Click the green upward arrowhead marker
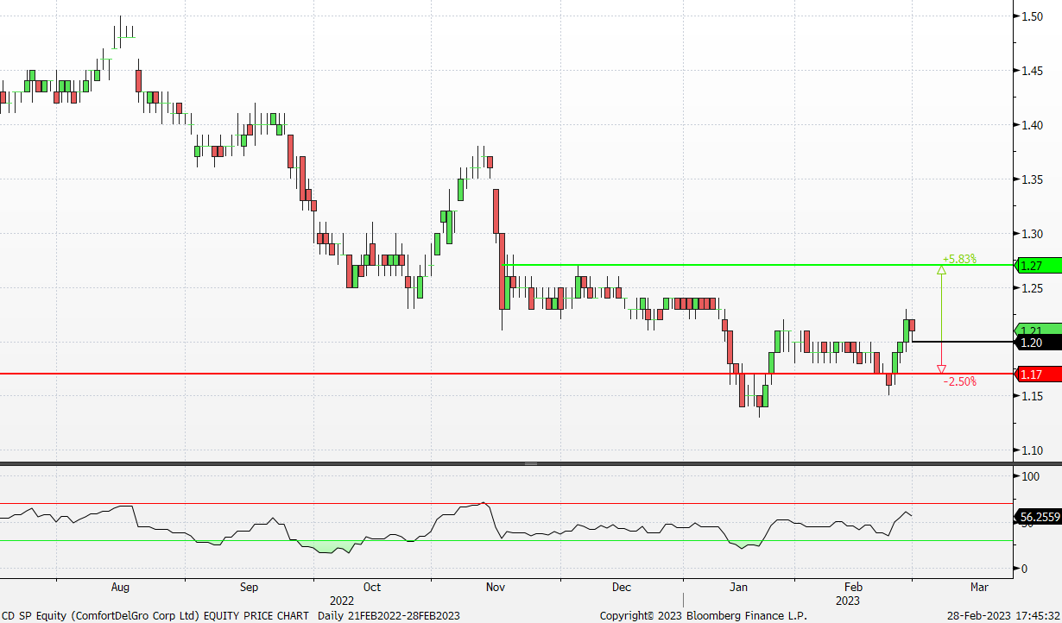The width and height of the screenshot is (1062, 623). [x=941, y=270]
